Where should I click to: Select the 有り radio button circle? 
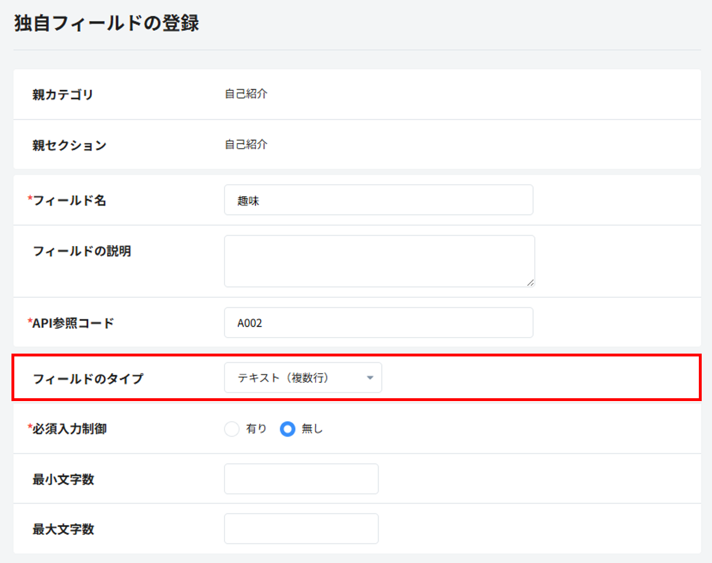point(231,429)
